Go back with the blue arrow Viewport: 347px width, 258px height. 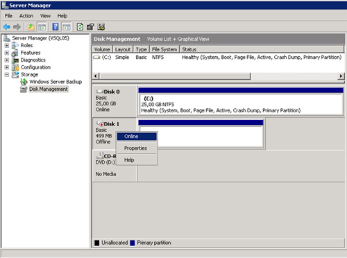[x=7, y=27]
